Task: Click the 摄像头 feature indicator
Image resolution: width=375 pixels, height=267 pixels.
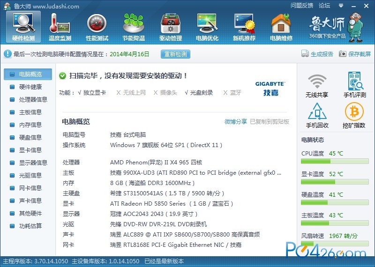Action: pyautogui.click(x=165, y=92)
